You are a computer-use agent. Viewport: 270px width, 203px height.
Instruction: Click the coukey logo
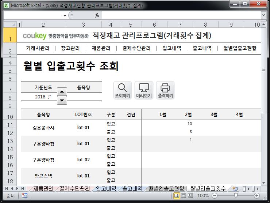35,35
